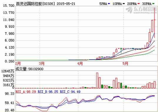
Task: Click the 20.48 RSI axis label
Action: [10, 110]
